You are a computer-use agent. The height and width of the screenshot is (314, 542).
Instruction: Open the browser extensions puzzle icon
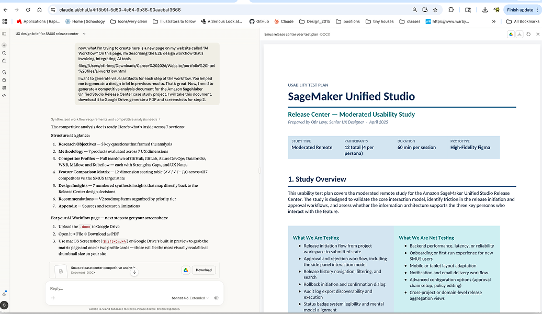(x=450, y=9)
